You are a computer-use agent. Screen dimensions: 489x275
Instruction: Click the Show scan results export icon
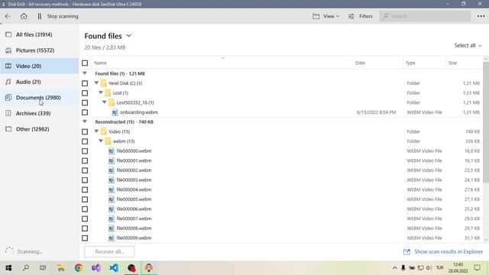(x=406, y=251)
